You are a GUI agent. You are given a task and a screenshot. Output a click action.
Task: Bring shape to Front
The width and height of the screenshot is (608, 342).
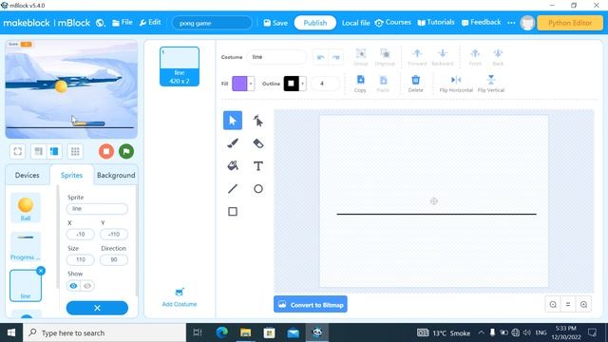(475, 57)
